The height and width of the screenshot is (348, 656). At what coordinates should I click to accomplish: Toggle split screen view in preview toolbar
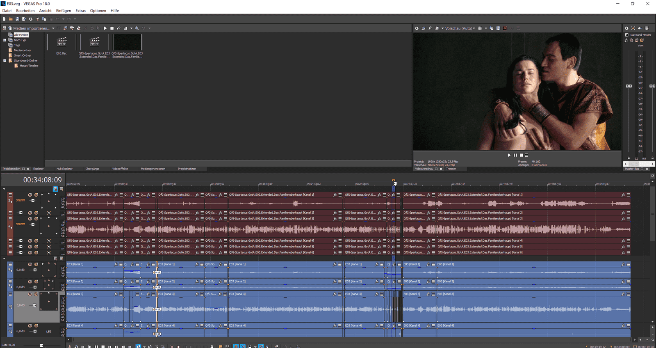(x=437, y=28)
